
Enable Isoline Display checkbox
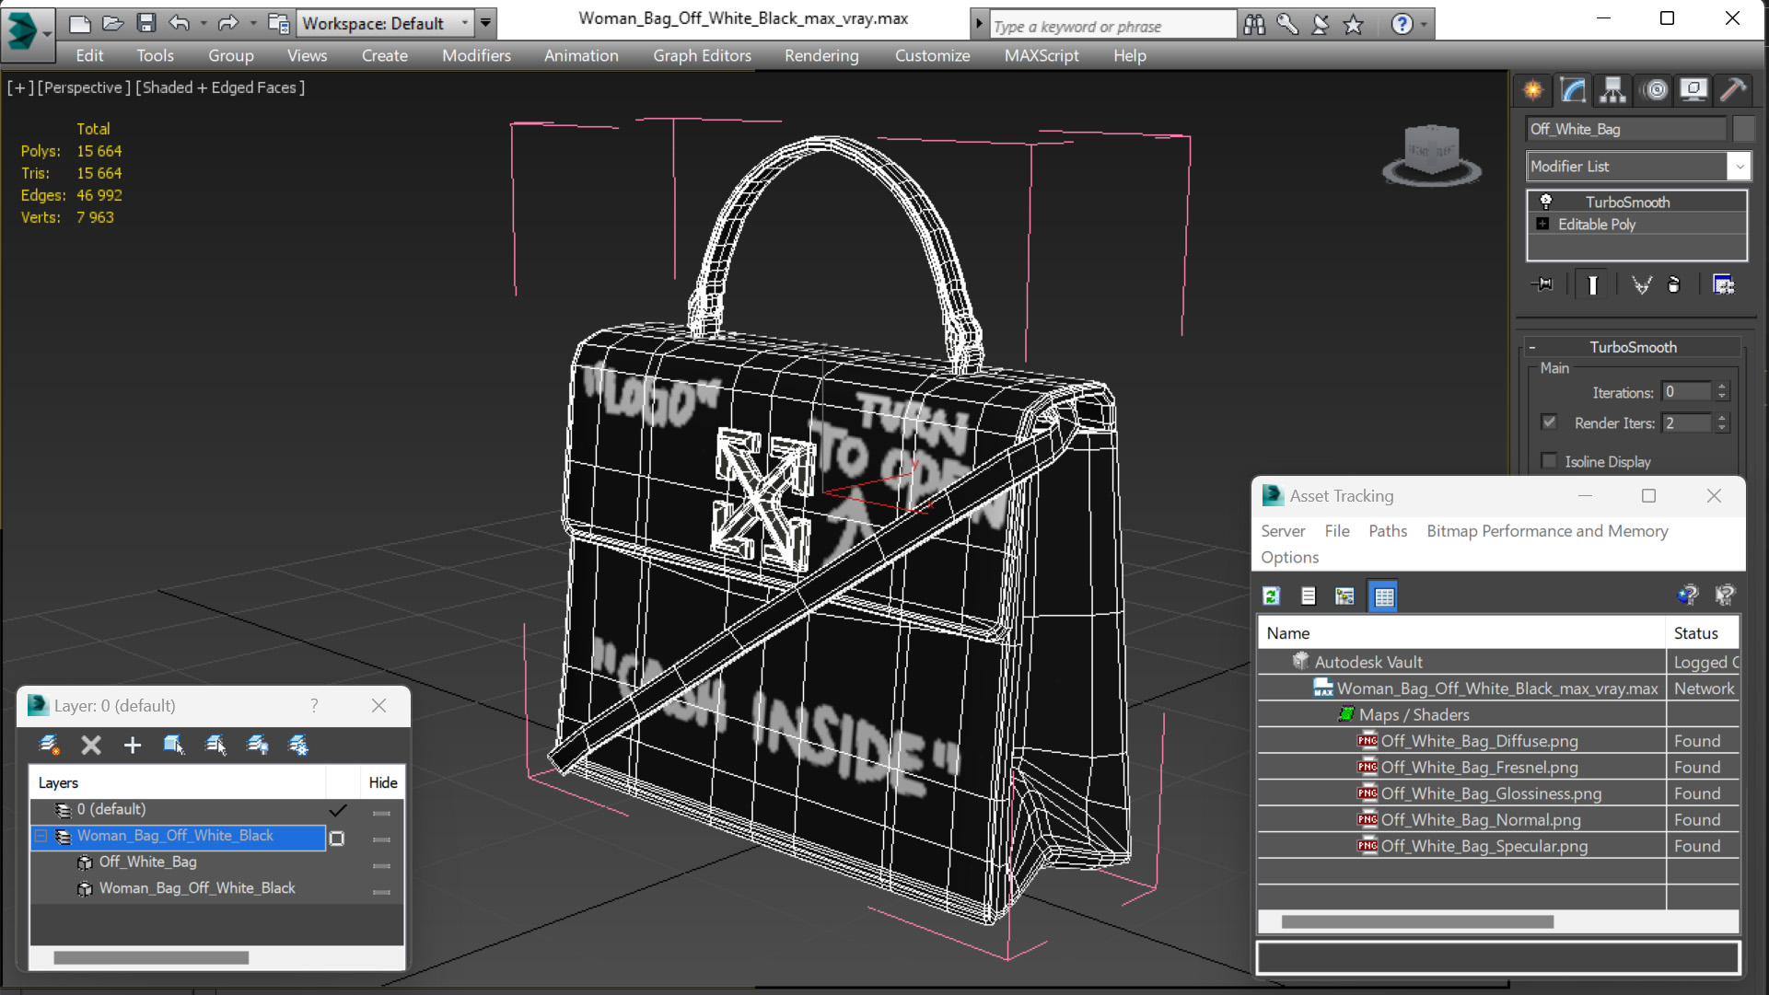pos(1549,461)
